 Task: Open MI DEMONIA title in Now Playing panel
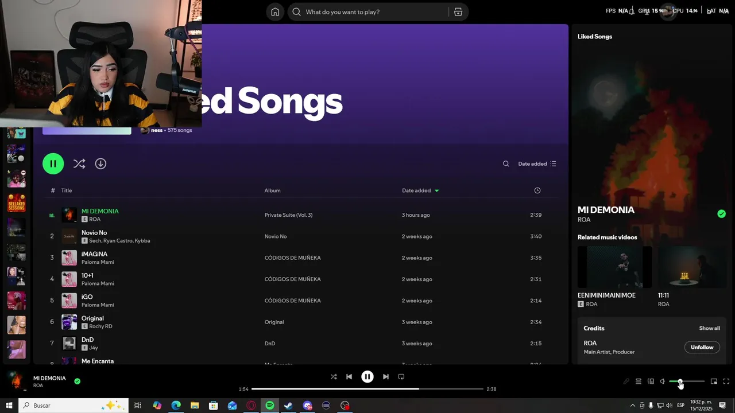[x=606, y=210]
